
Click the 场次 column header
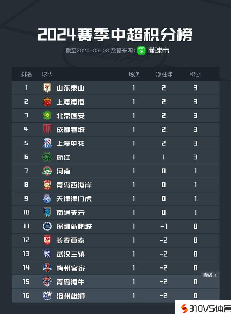(x=134, y=74)
